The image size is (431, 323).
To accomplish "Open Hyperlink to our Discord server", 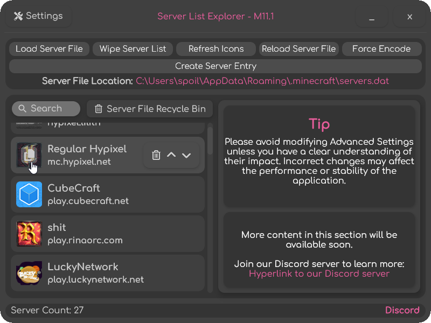I will [x=319, y=274].
